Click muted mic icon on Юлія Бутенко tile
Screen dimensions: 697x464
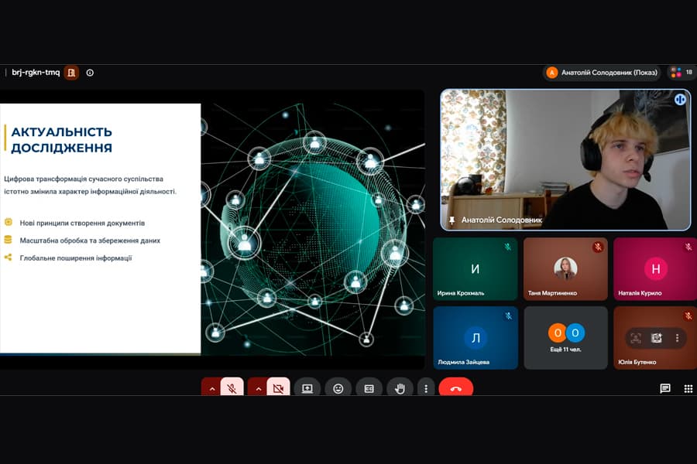coord(688,316)
